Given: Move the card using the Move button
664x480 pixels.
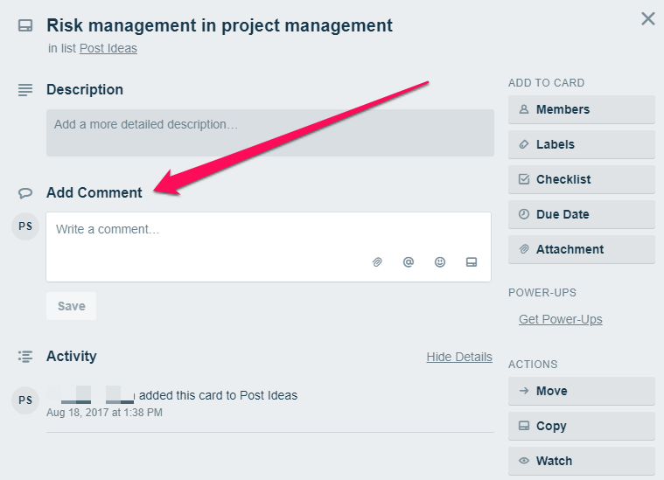Looking at the screenshot, I should click(581, 391).
